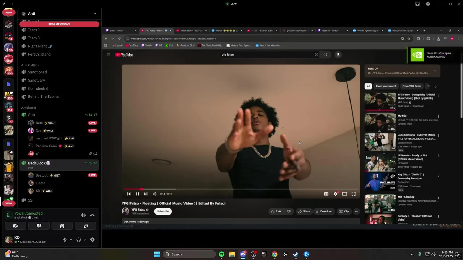
Task: Run search with magnifier button
Action: click(x=325, y=55)
